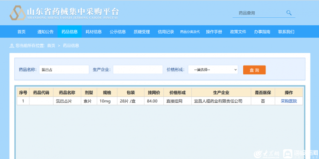Focus the 药品名称 input field

pyautogui.click(x=64, y=70)
